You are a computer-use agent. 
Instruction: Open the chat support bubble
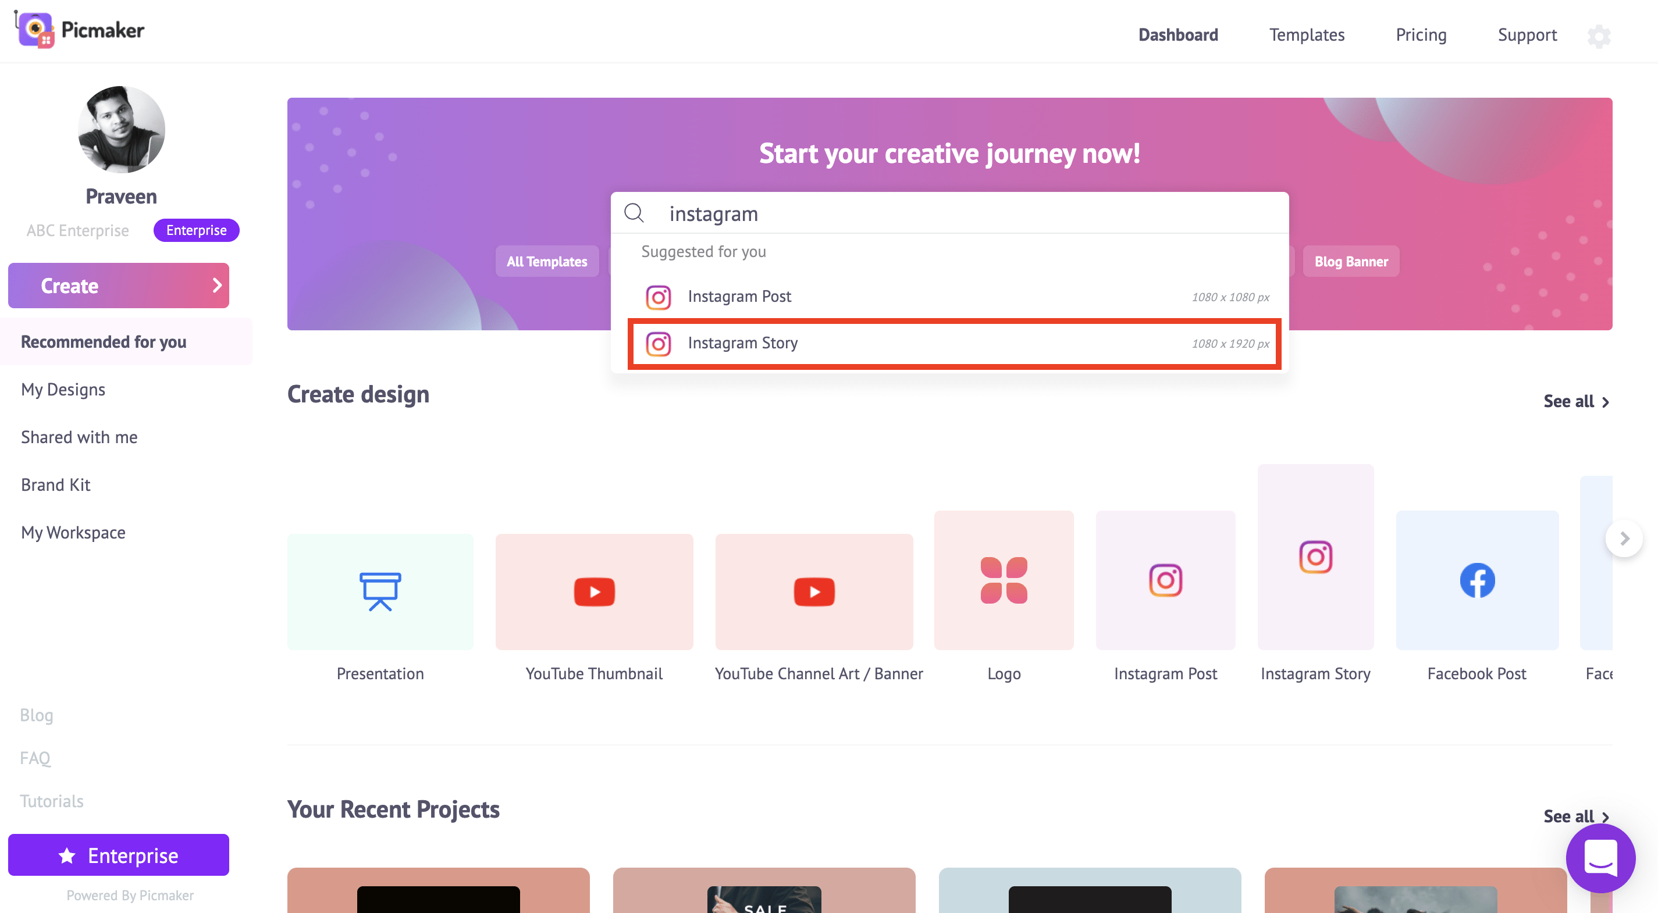[1600, 858]
